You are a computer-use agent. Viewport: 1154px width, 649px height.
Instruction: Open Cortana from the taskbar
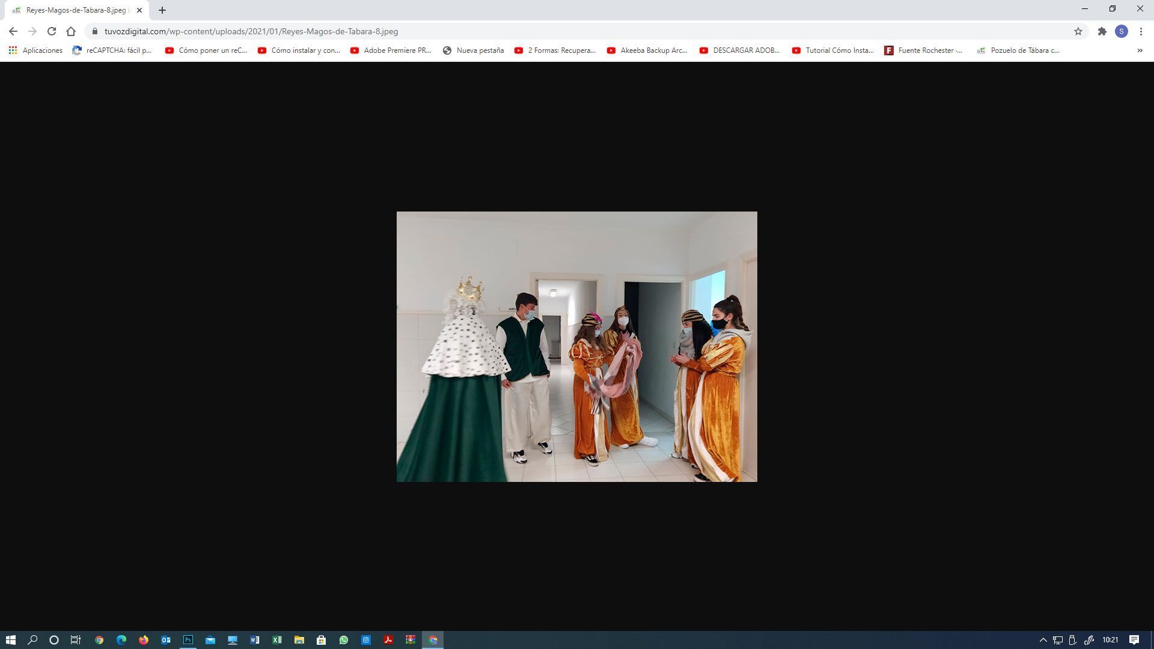click(x=54, y=640)
